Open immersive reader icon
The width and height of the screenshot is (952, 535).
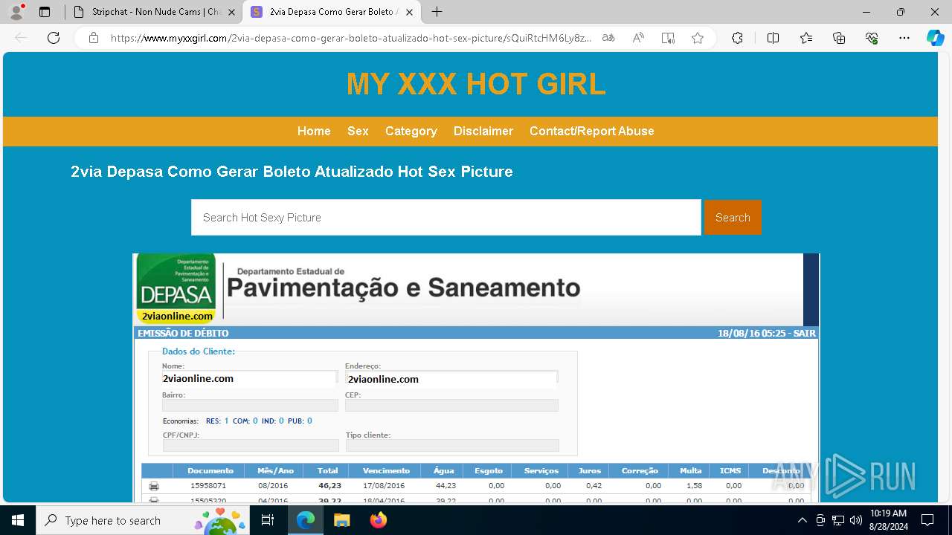pyautogui.click(x=668, y=38)
